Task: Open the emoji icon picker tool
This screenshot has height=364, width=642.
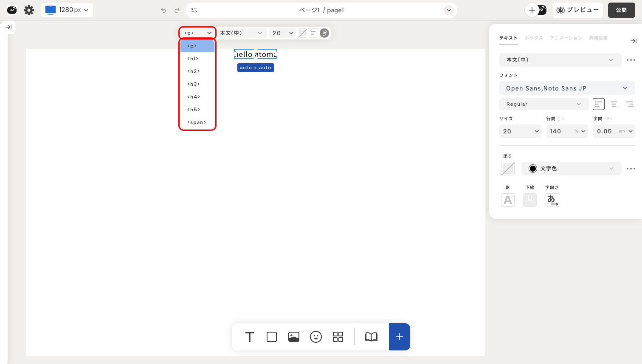Action: click(x=316, y=337)
